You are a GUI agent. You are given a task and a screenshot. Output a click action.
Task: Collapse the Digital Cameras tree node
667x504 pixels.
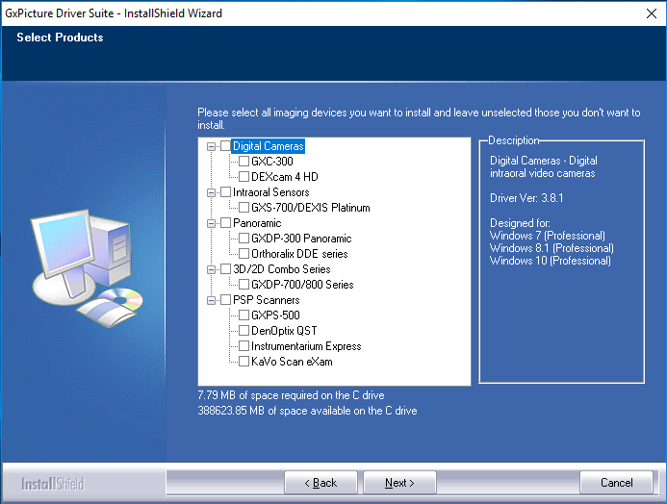(x=211, y=146)
